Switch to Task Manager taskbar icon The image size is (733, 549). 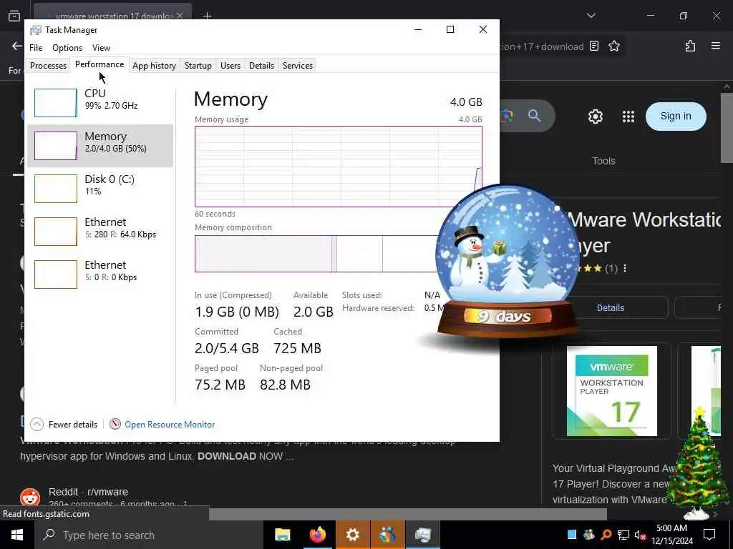[x=422, y=535]
